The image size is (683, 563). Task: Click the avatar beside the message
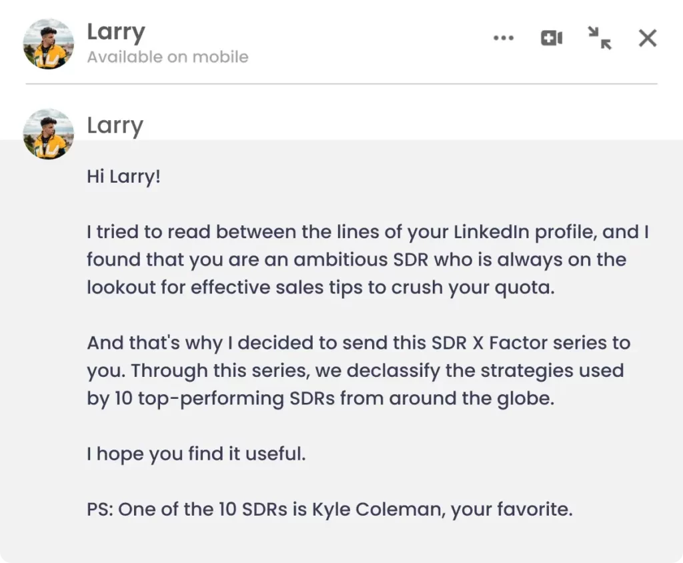49,134
